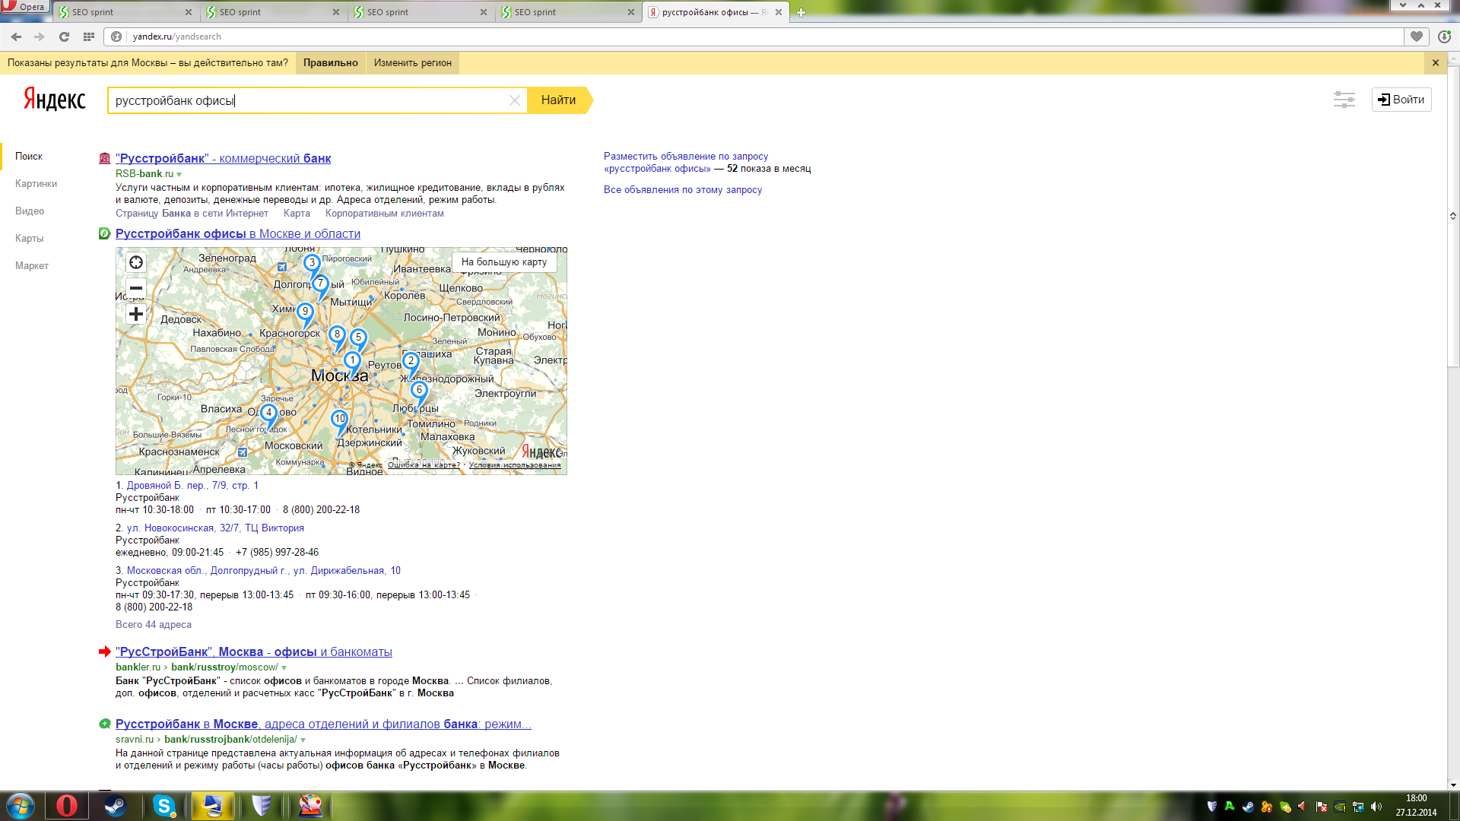
Task: Open Русстройбанк офисы в Москве и области link
Action: 238,234
